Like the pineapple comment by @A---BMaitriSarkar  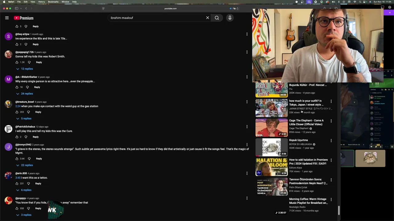click(17, 87)
